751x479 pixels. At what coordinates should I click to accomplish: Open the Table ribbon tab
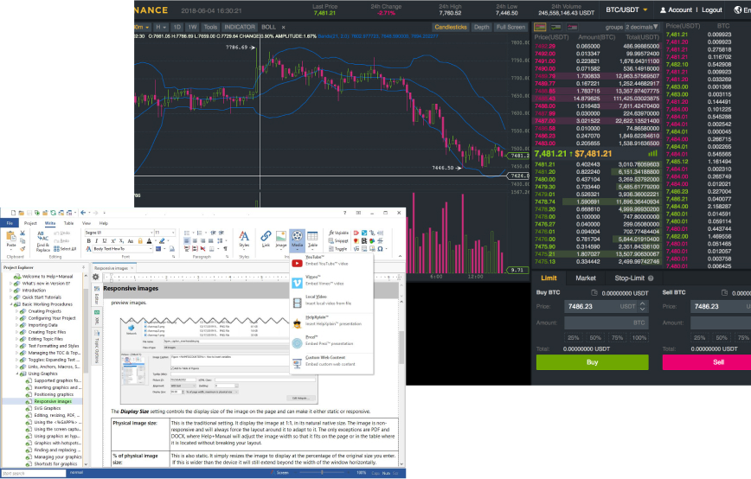(68, 222)
